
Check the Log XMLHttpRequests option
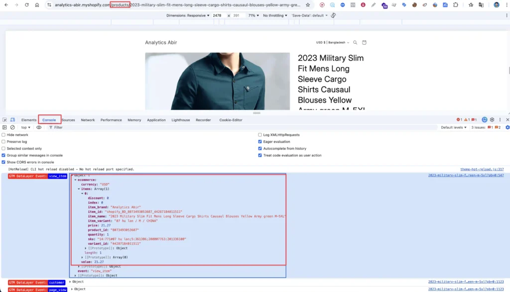point(259,134)
